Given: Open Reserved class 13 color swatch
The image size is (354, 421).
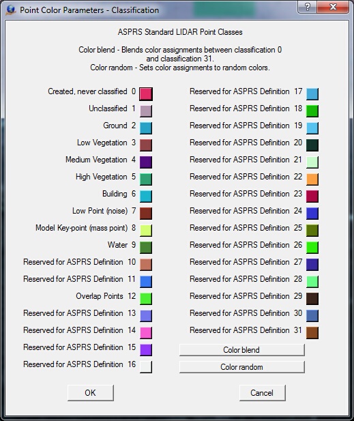Looking at the screenshot, I should (146, 316).
